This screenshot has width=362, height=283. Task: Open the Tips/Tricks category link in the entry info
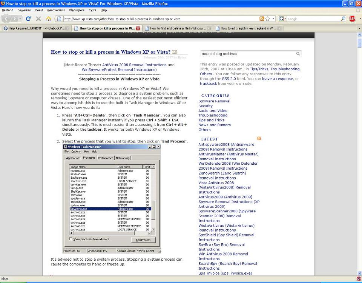(x=259, y=69)
